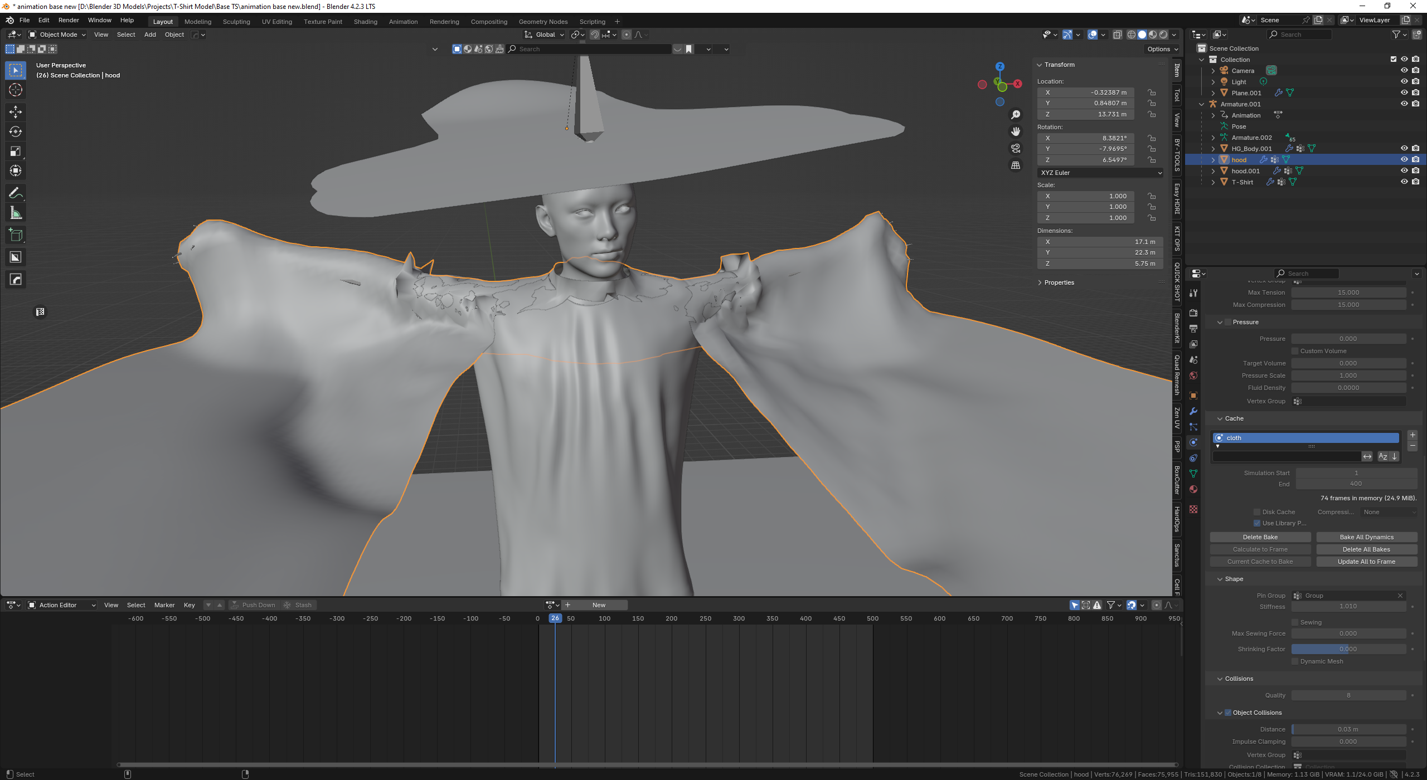This screenshot has width=1427, height=780.
Task: Hide the hood object in viewport
Action: pos(1404,160)
